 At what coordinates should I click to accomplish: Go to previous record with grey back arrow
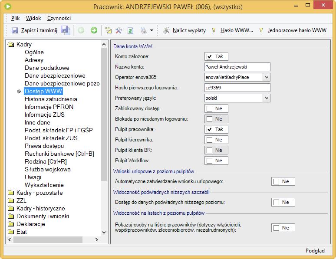81,30
